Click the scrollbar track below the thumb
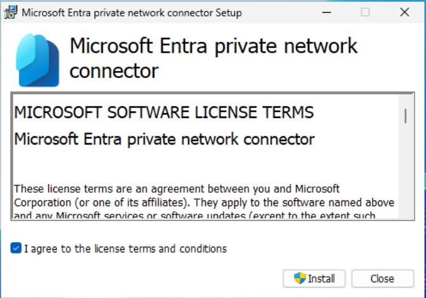Screen dimensions: 426x298 click(x=405, y=178)
